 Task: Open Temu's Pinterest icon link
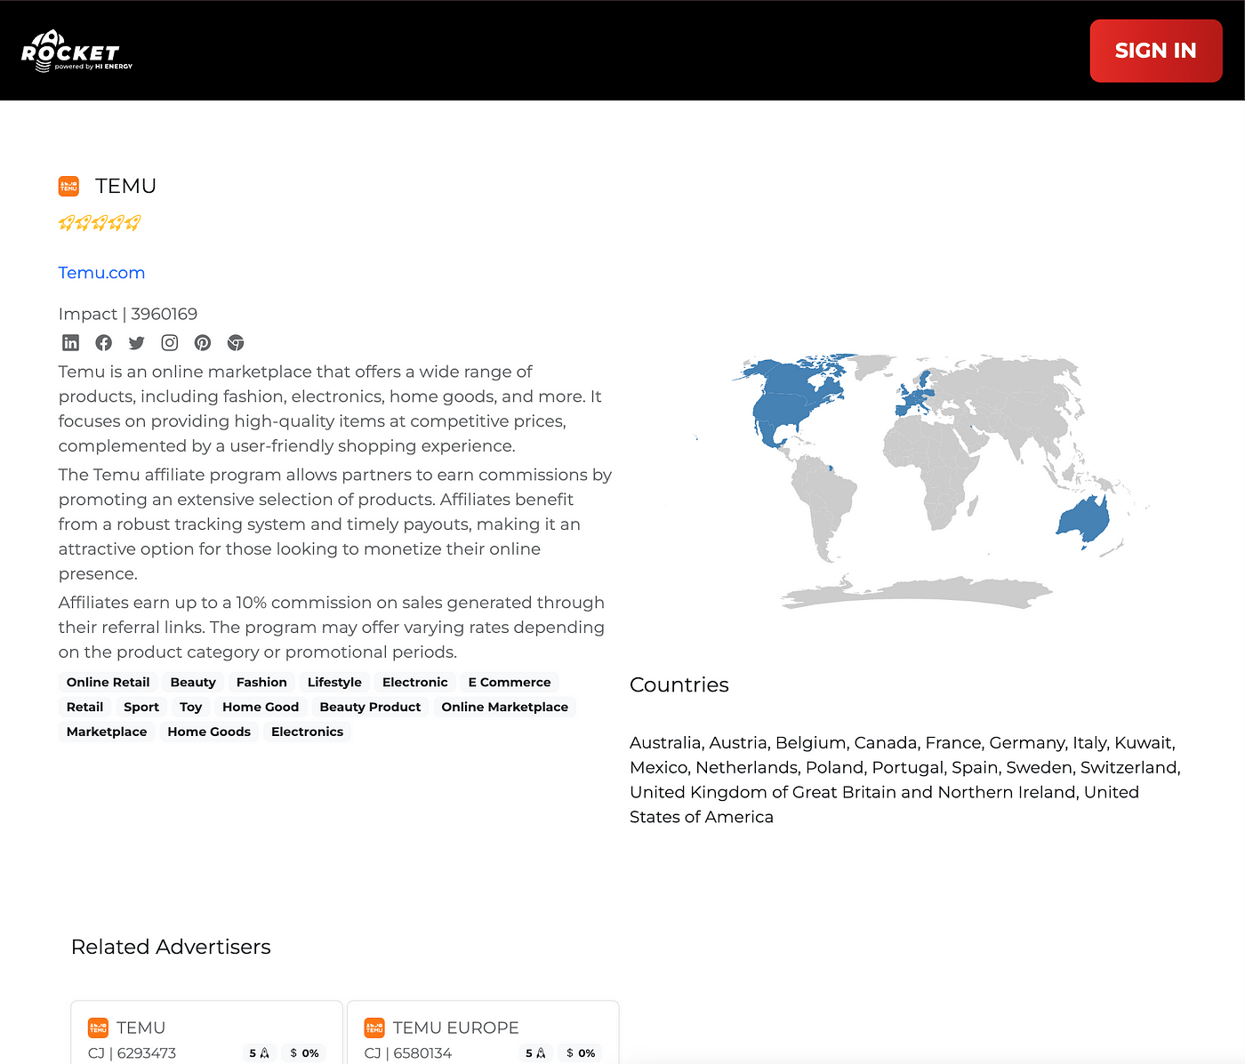click(x=203, y=342)
